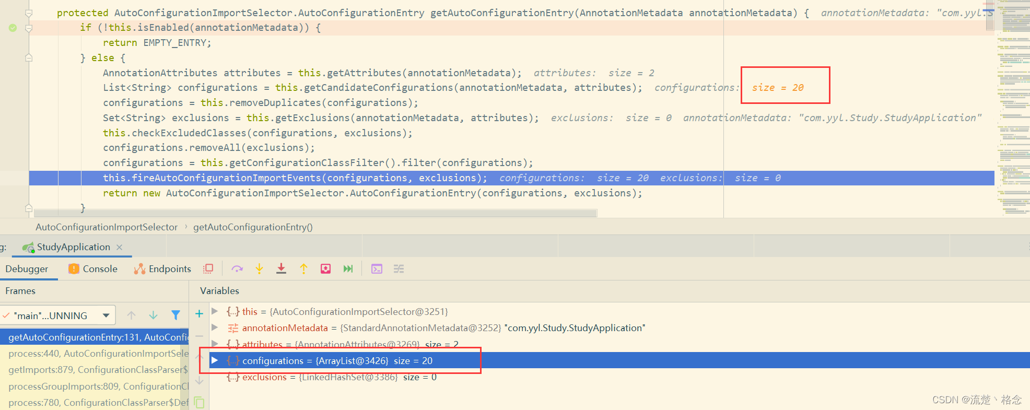This screenshot has height=410, width=1030.
Task: Select frame process:440
Action: 94,354
